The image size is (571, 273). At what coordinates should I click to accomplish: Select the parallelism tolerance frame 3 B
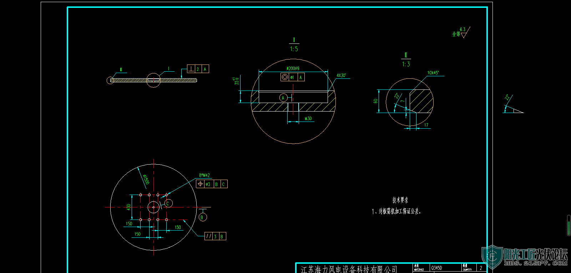coord(215,236)
